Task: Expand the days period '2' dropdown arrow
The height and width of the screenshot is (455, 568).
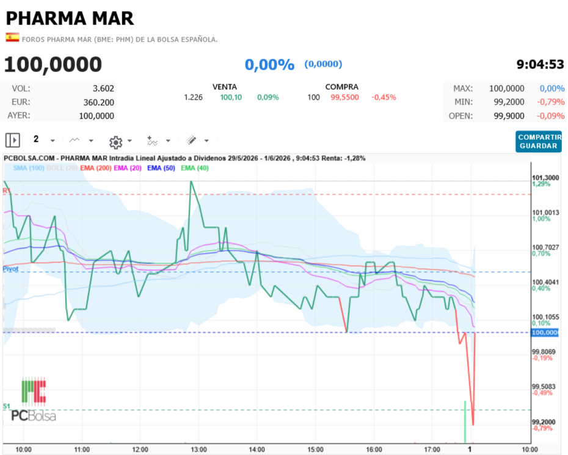Action: [53, 140]
